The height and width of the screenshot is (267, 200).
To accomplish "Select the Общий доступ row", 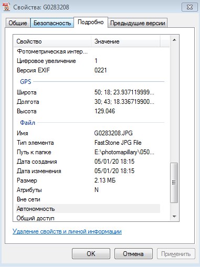I will pyautogui.click(x=88, y=218).
